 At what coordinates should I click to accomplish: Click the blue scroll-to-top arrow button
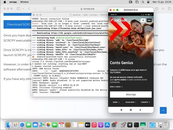pyautogui.click(x=163, y=110)
